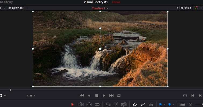Add a blue flag to the clip
203x107 pixels.
pyautogui.click(x=161, y=104)
